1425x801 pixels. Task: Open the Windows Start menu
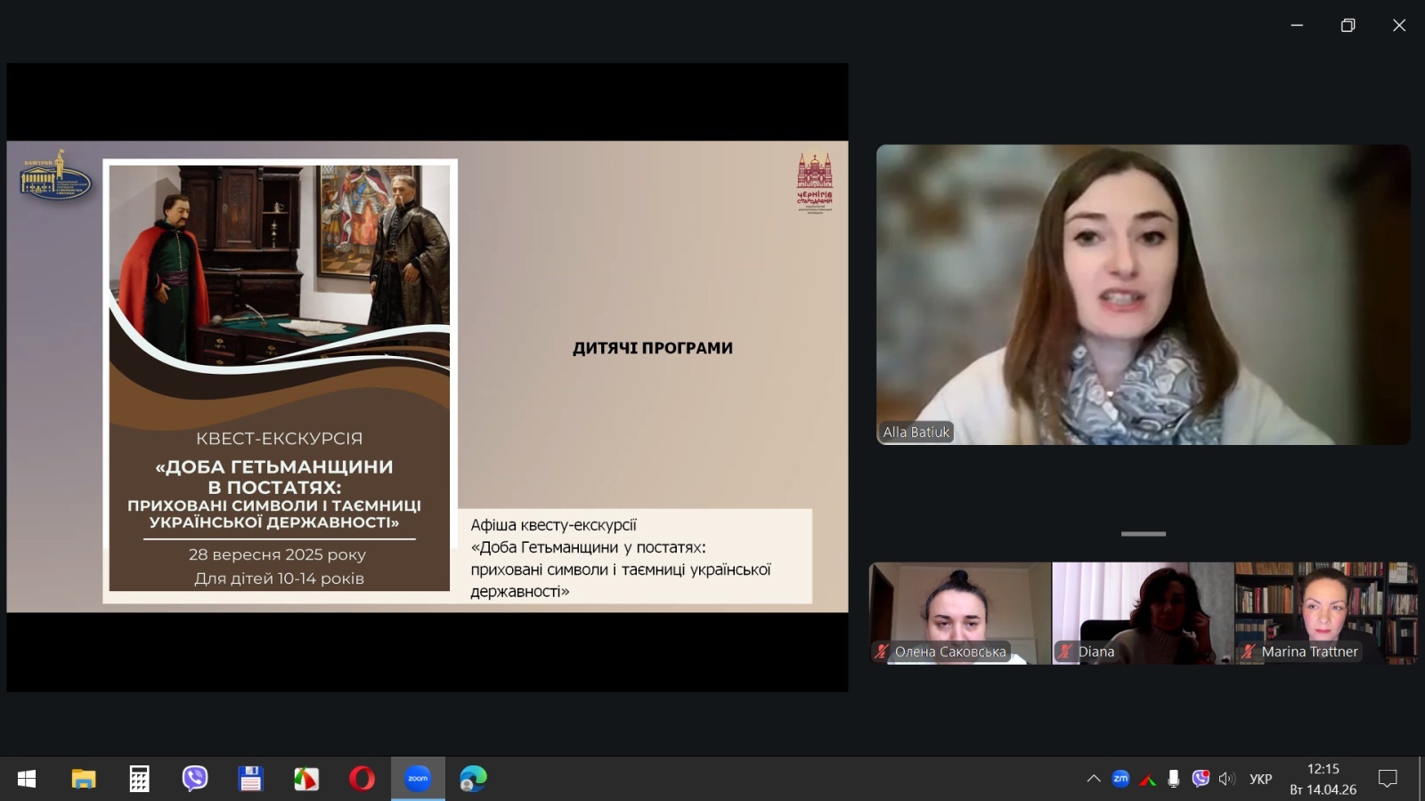[x=27, y=779]
